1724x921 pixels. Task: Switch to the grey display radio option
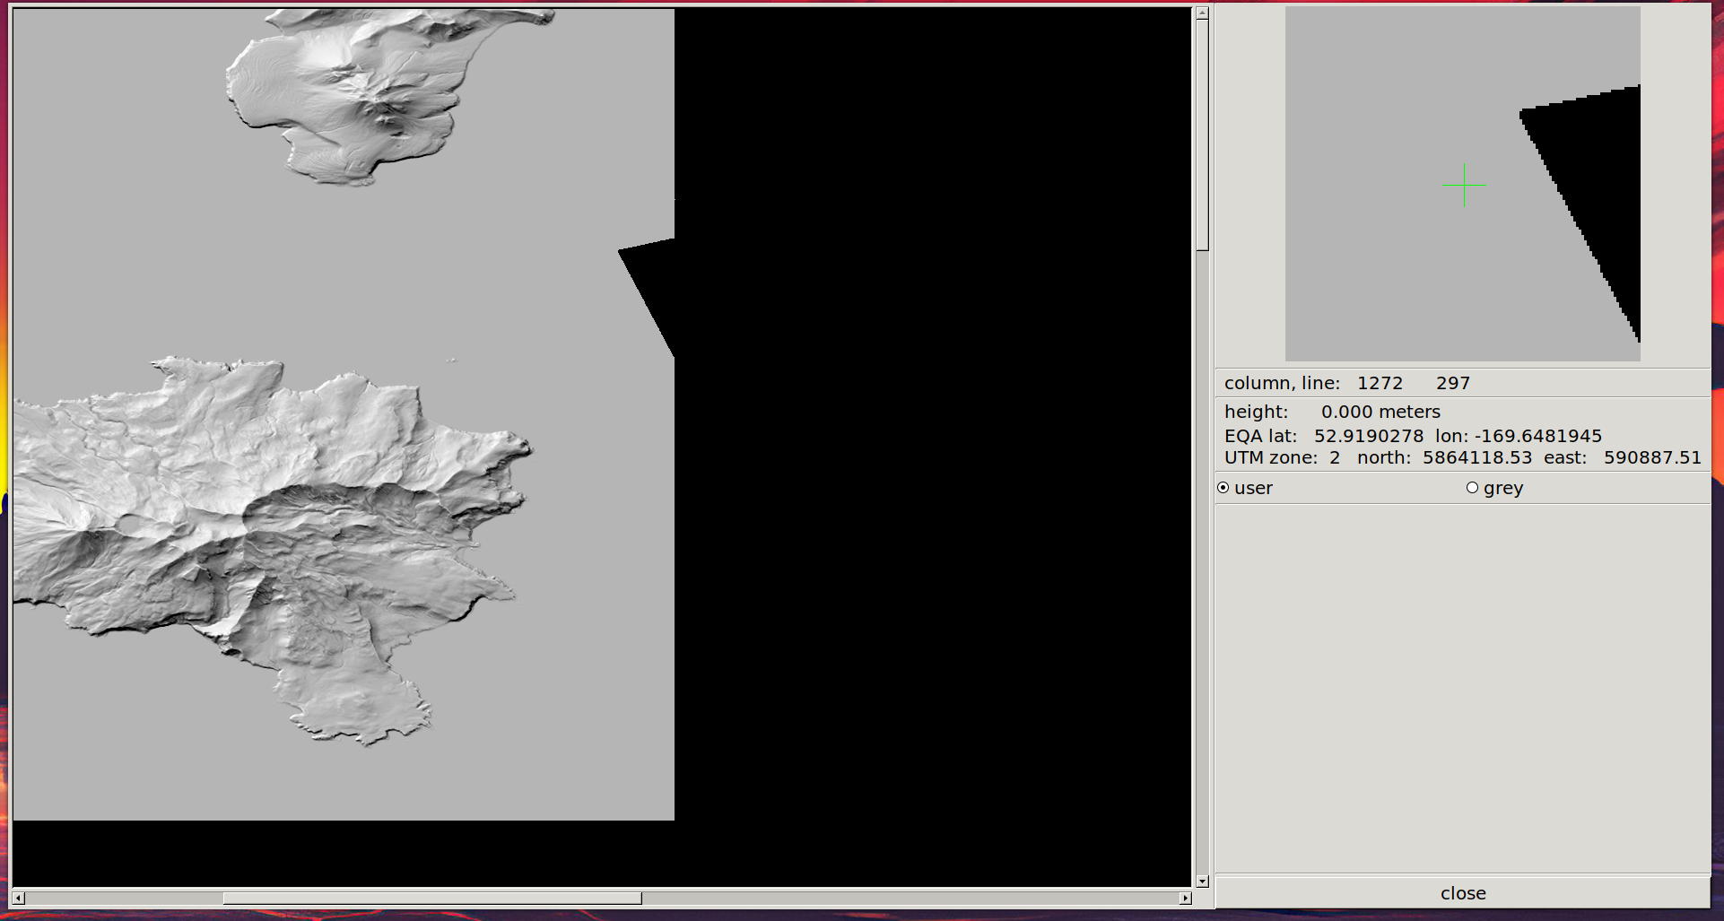click(x=1472, y=488)
